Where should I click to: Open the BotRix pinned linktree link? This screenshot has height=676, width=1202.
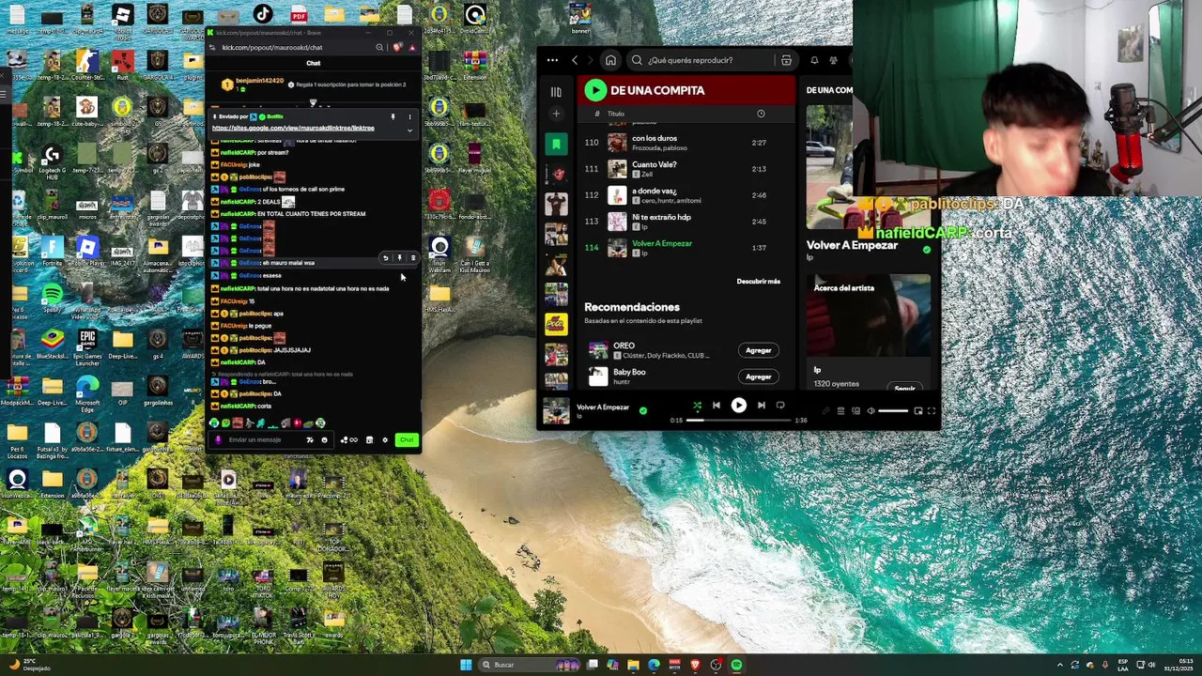[293, 128]
